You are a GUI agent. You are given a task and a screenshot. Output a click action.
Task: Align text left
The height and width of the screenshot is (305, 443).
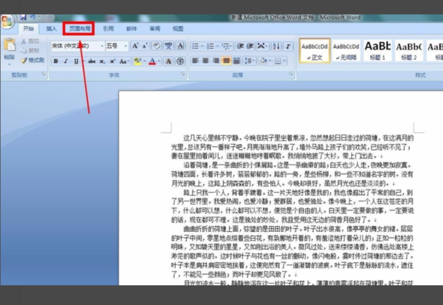click(x=195, y=61)
